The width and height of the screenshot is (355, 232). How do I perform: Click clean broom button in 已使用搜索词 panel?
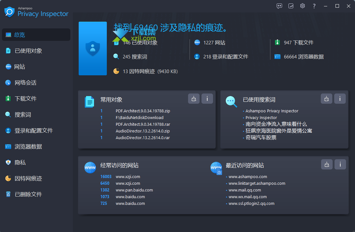pyautogui.click(x=327, y=99)
